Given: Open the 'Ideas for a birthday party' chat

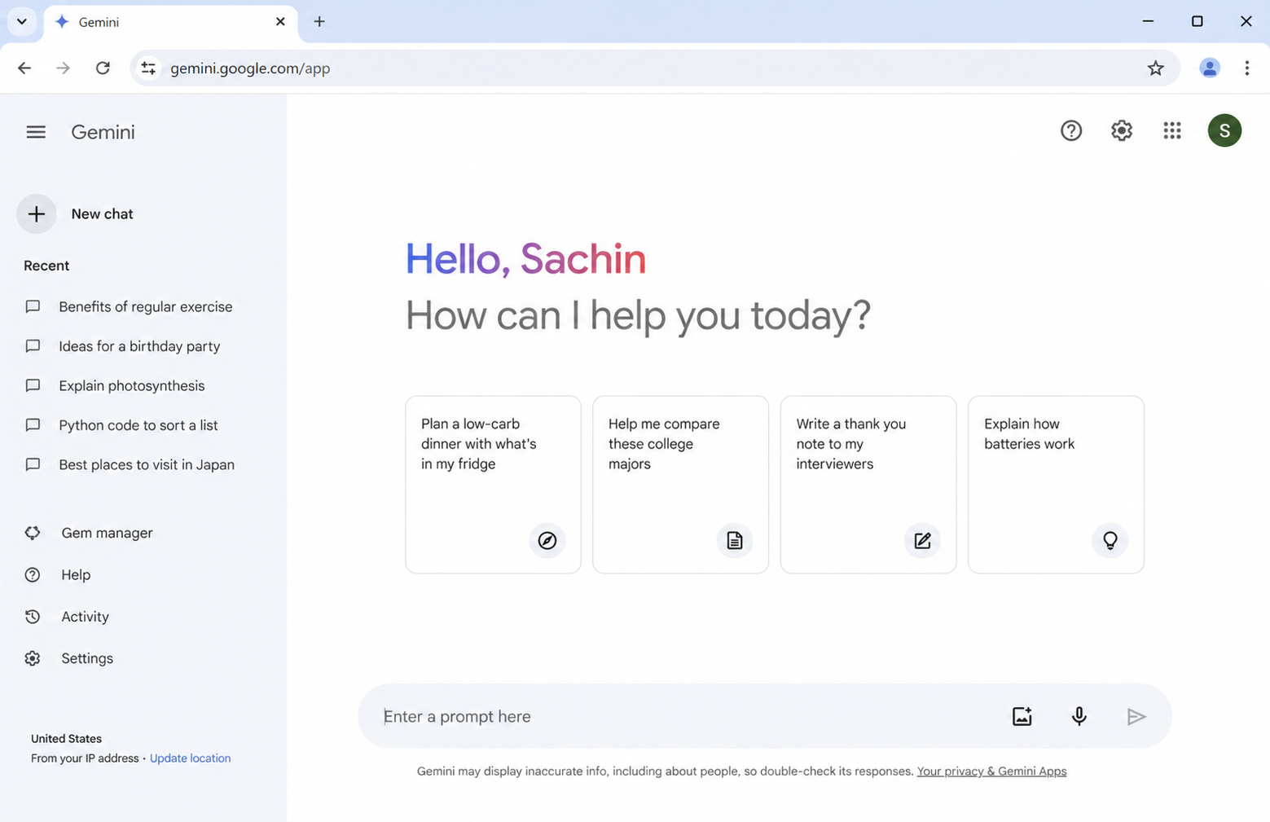Looking at the screenshot, I should click(123, 346).
